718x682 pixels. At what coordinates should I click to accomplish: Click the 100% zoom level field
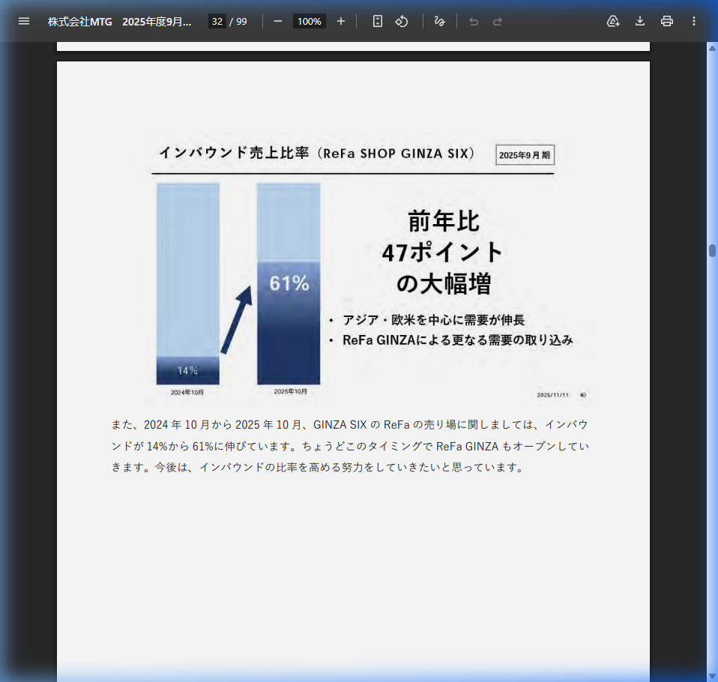309,22
